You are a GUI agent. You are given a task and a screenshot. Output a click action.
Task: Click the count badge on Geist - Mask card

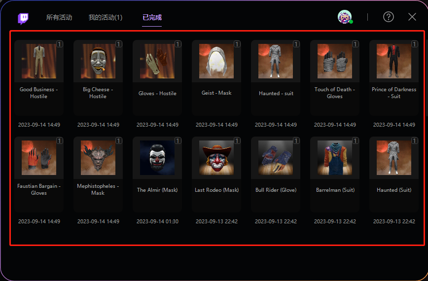[237, 44]
